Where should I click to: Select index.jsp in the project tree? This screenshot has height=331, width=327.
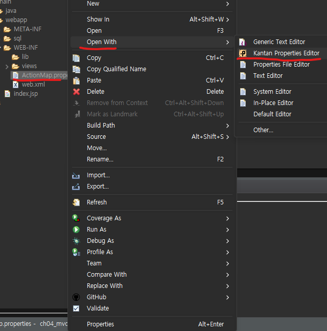tap(26, 94)
